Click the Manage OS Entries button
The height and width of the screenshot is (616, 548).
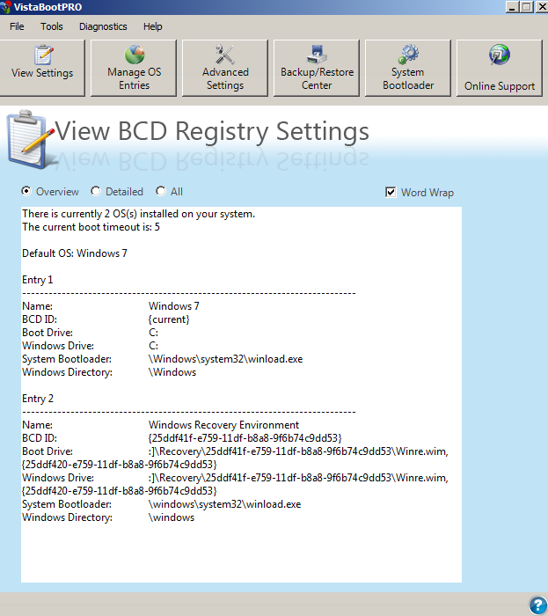134,68
